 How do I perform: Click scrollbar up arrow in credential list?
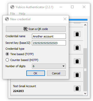[x=85, y=25]
